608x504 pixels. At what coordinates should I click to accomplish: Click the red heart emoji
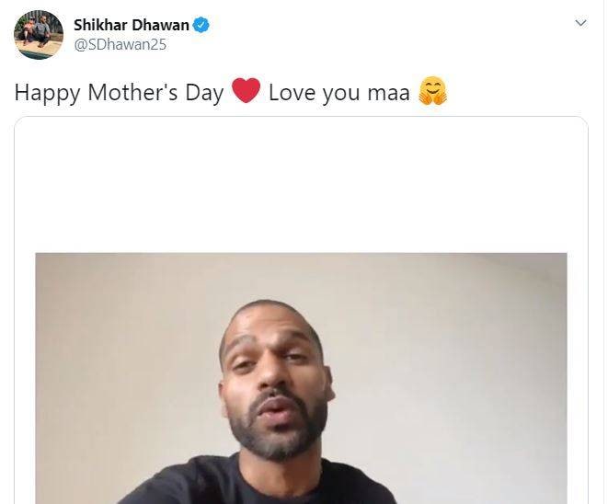[x=246, y=90]
